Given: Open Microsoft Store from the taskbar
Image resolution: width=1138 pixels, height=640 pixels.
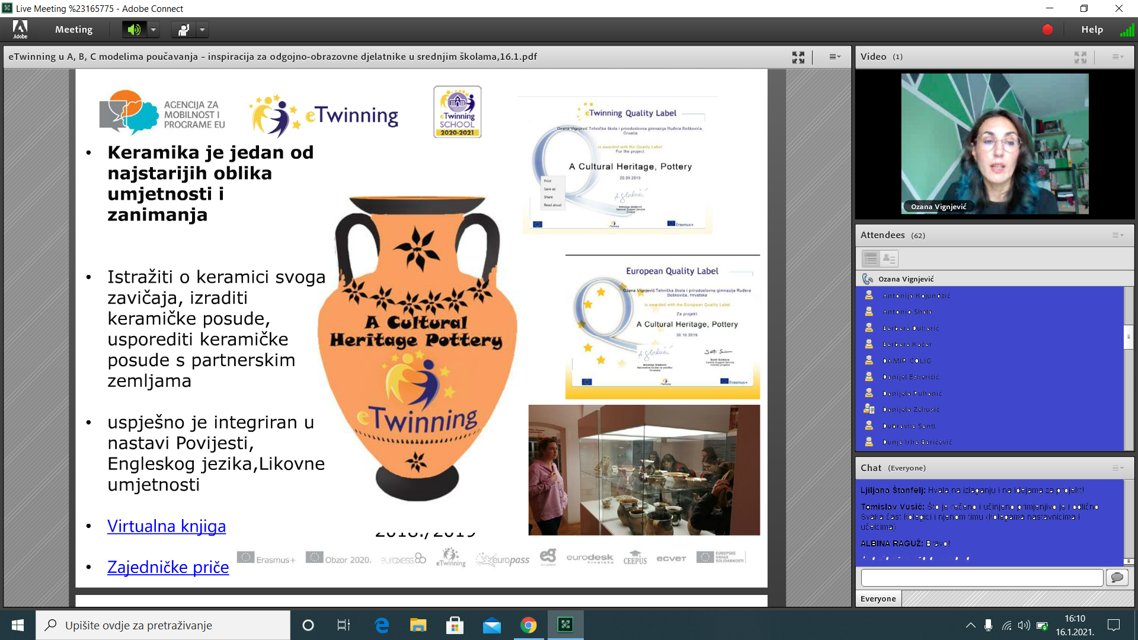Looking at the screenshot, I should click(x=455, y=625).
